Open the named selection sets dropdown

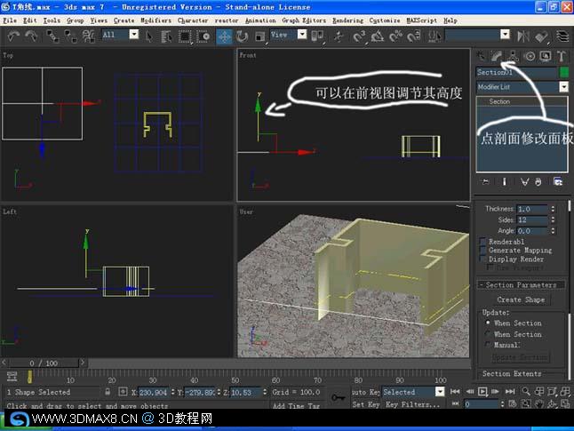506,35
